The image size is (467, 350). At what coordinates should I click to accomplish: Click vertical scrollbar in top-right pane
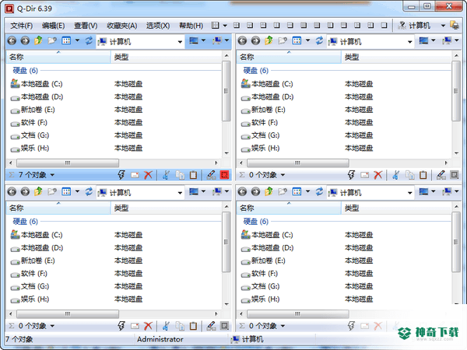pos(456,91)
